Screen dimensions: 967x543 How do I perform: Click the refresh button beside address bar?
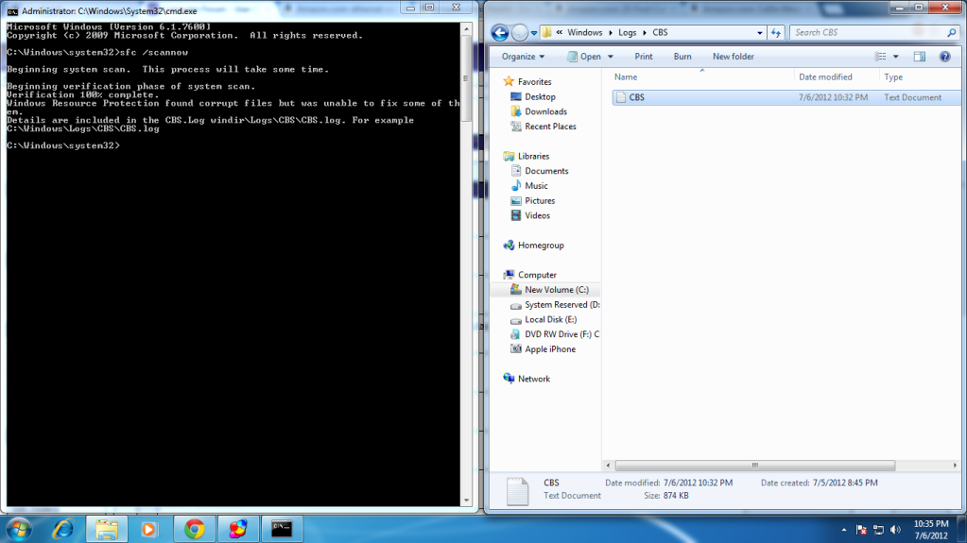pos(776,32)
